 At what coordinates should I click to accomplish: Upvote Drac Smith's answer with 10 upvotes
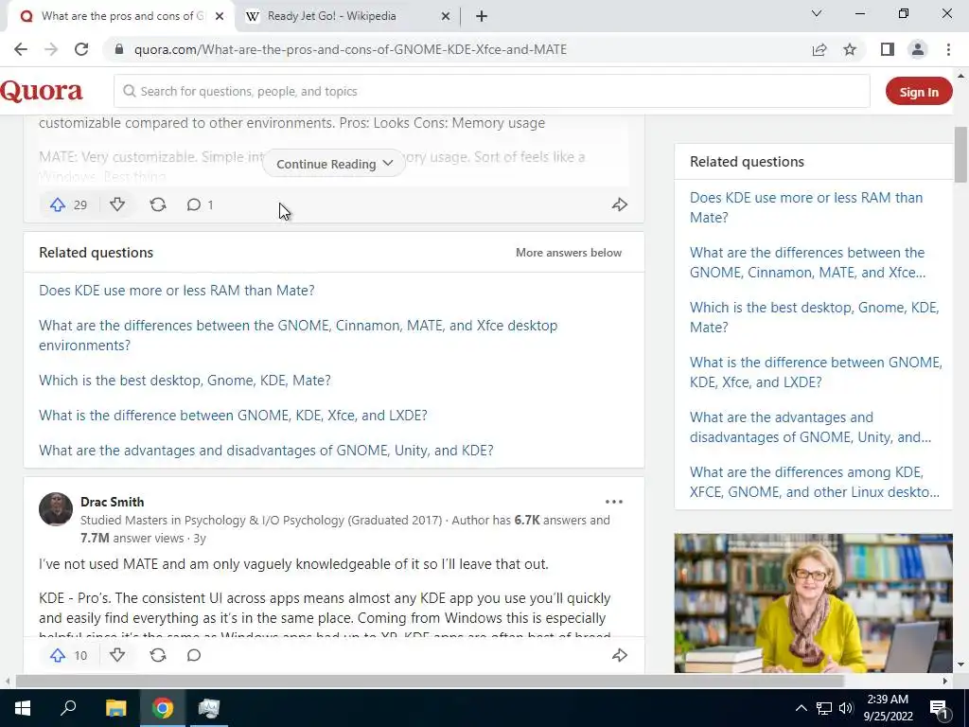(58, 655)
